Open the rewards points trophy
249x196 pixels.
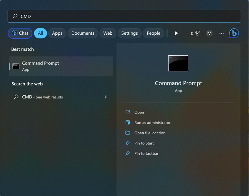(195, 33)
